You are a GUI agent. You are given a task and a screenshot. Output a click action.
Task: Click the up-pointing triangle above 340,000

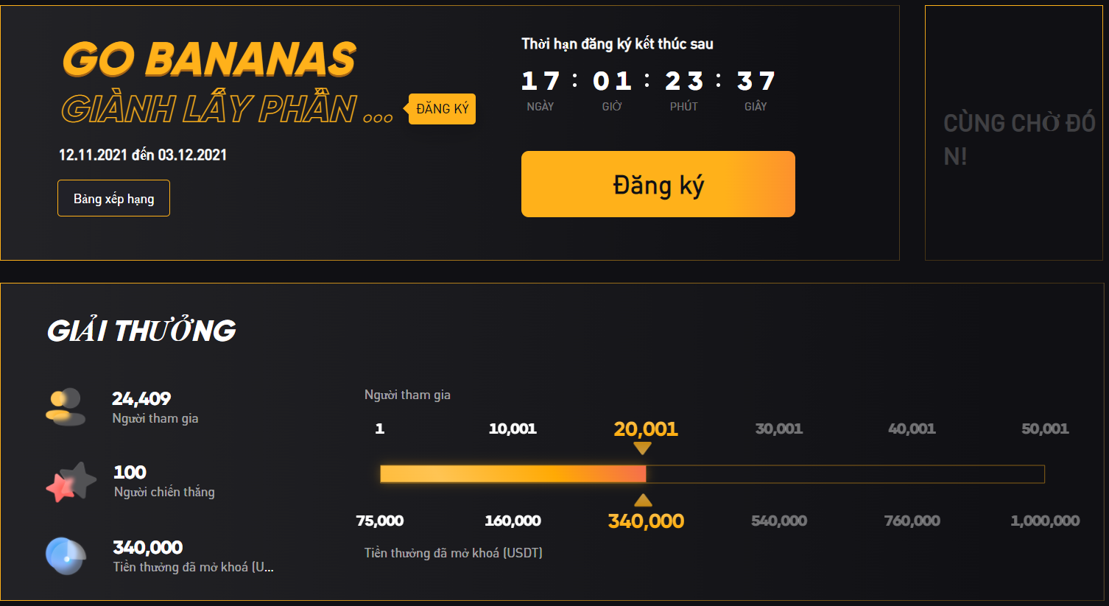coord(643,501)
